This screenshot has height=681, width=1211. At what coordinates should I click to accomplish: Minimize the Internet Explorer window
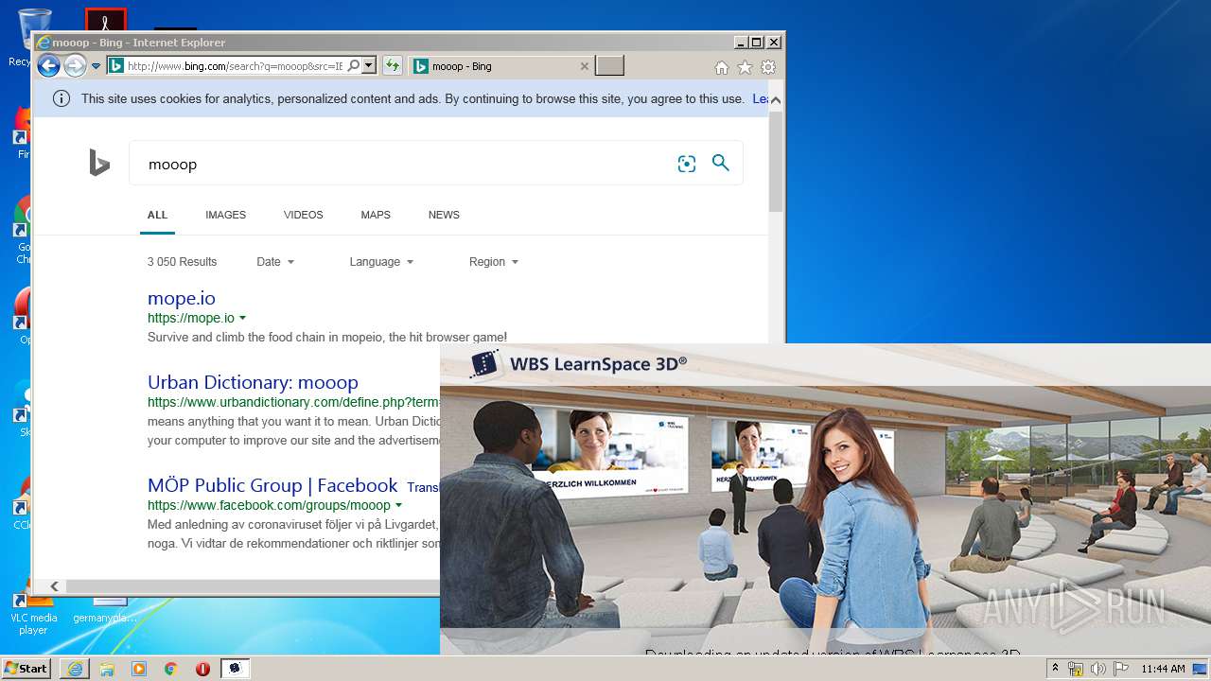pyautogui.click(x=740, y=43)
